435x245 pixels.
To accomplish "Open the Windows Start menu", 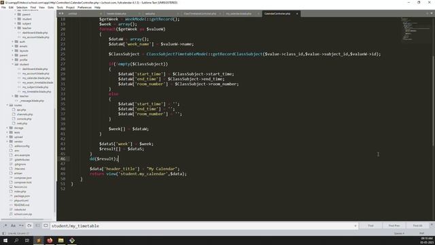I will (5, 240).
